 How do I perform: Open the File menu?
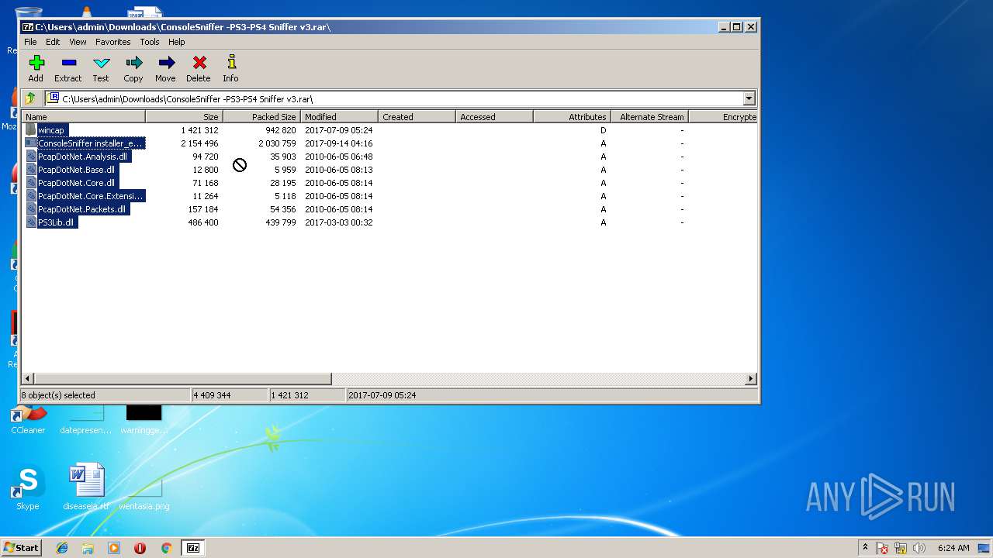[30, 42]
